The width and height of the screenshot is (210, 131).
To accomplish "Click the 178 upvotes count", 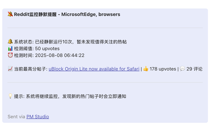I will tap(163, 69).
